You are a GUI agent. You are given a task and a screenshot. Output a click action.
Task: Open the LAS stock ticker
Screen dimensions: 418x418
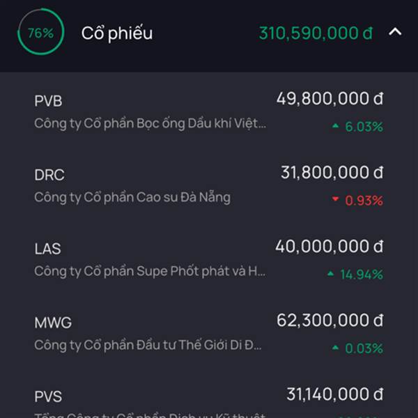[x=47, y=249]
